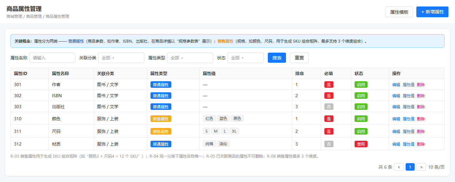455x182 pixels.
Task: Click the 否 required tag on 出版社 row
Action: tap(329, 107)
